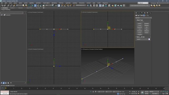The height and width of the screenshot is (95, 169).
Task: Click the Protractor helper button
Action: (x=140, y=31)
